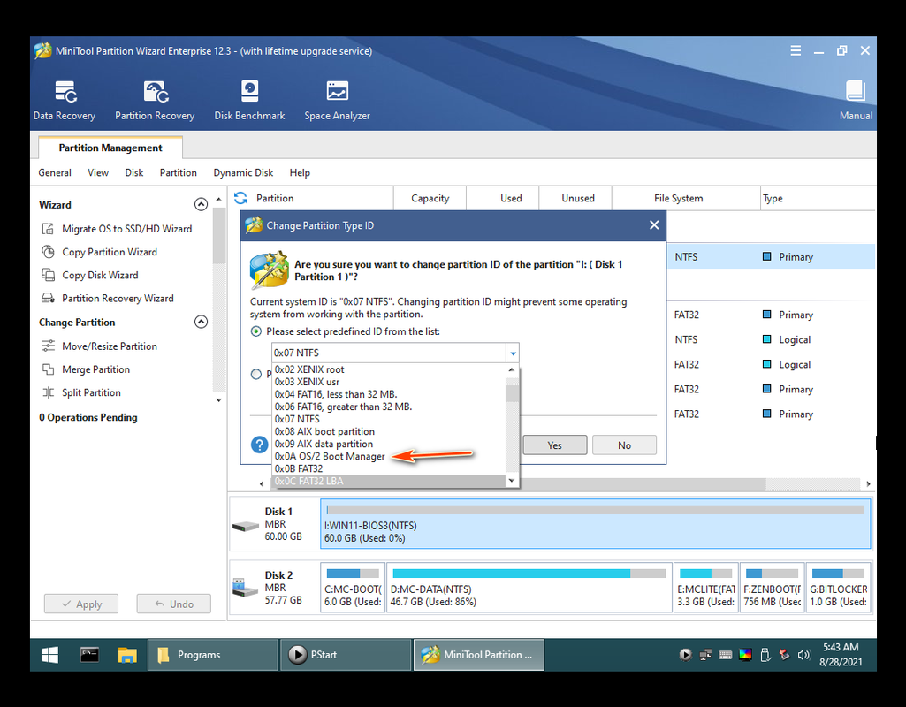Select D:MC-DATA(NTFS) partition block
This screenshot has height=707, width=906.
[x=529, y=588]
